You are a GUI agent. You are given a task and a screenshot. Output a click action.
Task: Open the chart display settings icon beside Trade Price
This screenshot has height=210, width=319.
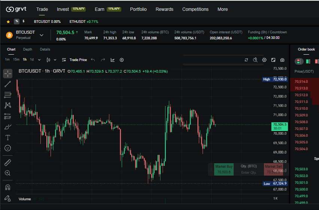64,60
